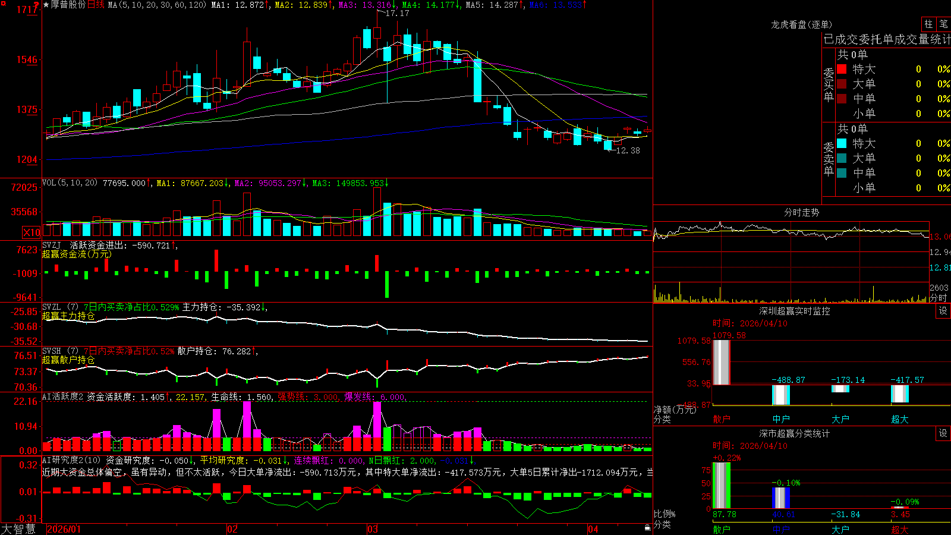This screenshot has width=951, height=535.
Task: Click the star icon beside 厚普股份
Action: click(46, 5)
